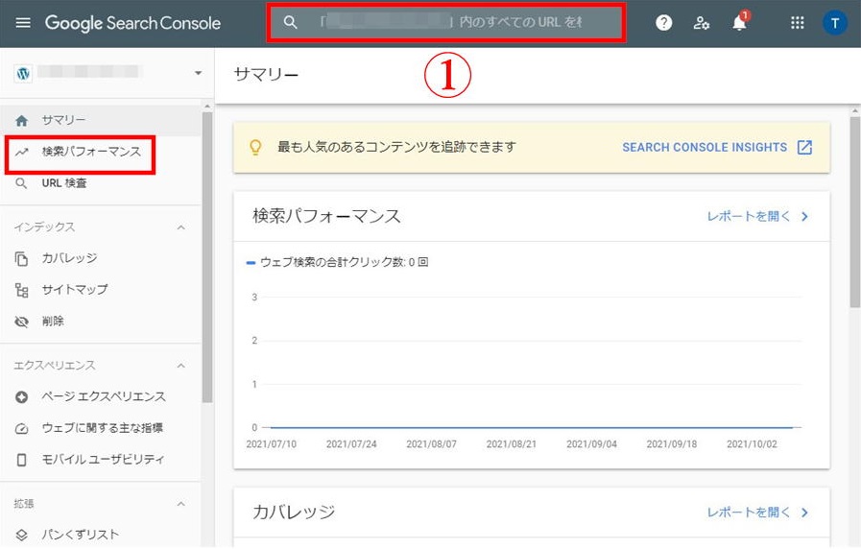The height and width of the screenshot is (549, 861).
Task: Click the URL inspection search field
Action: [451, 22]
